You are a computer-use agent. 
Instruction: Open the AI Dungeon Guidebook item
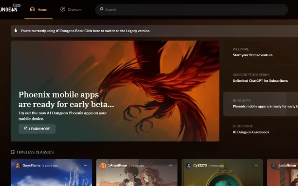coord(261,129)
